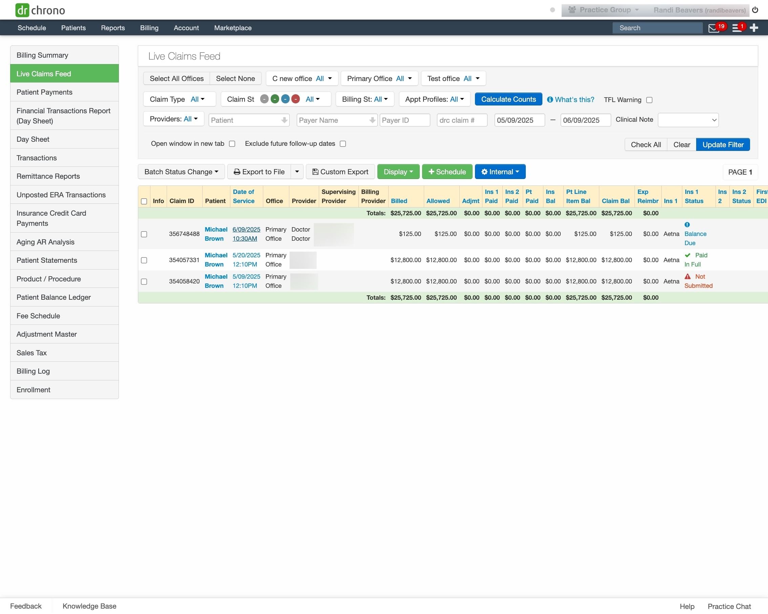Toggle the select-all checkbox in table header
This screenshot has width=768, height=614.
(144, 201)
